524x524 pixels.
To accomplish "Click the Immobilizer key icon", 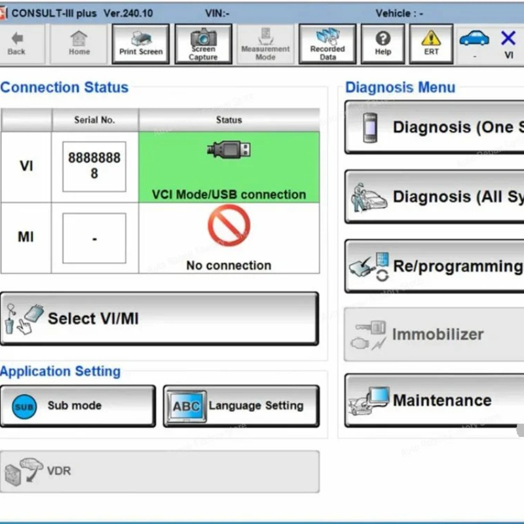I will (369, 335).
